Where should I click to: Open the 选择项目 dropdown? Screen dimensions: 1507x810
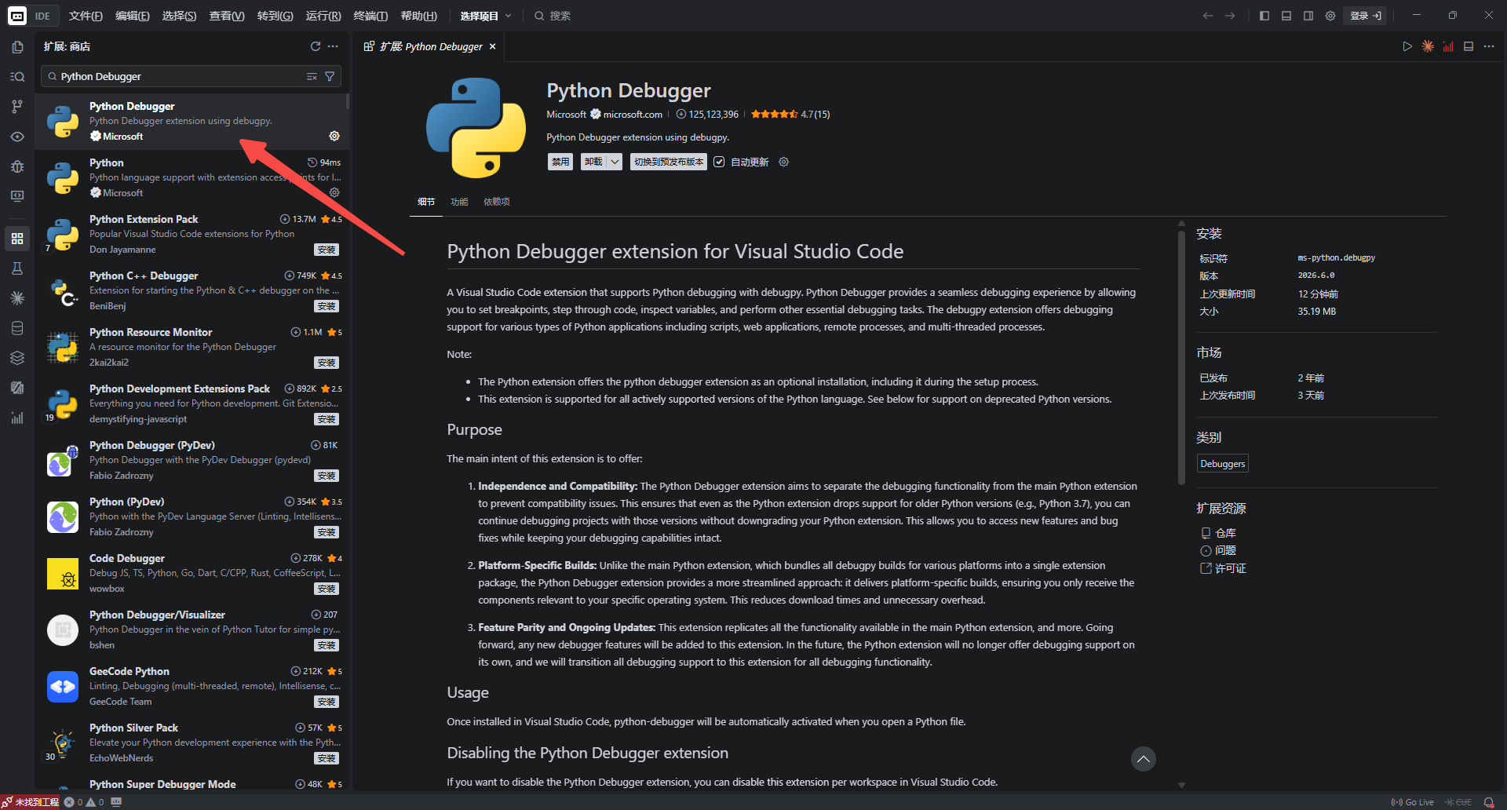(x=486, y=16)
